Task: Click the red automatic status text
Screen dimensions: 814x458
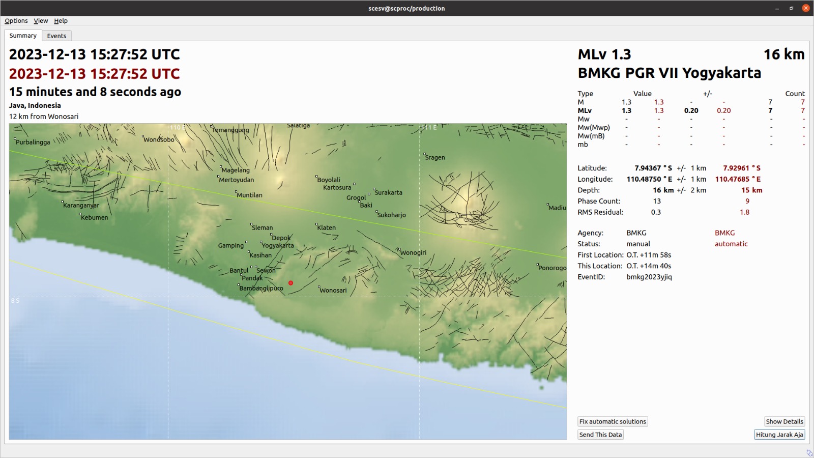Action: point(731,244)
